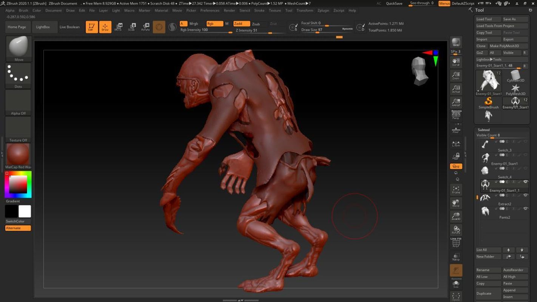This screenshot has height=302, width=537.
Task: Open the MatCap Red Wax material selector
Action: [19, 156]
